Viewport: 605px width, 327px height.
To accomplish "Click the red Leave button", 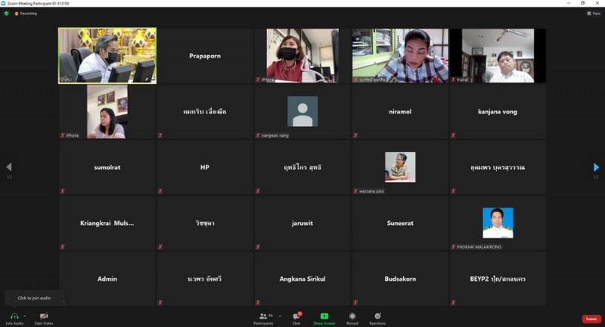I will pyautogui.click(x=591, y=319).
